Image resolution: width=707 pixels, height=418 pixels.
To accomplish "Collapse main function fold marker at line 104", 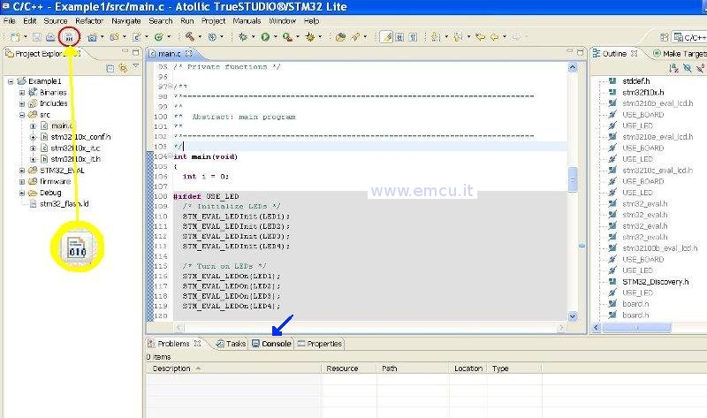I will pyautogui.click(x=171, y=156).
